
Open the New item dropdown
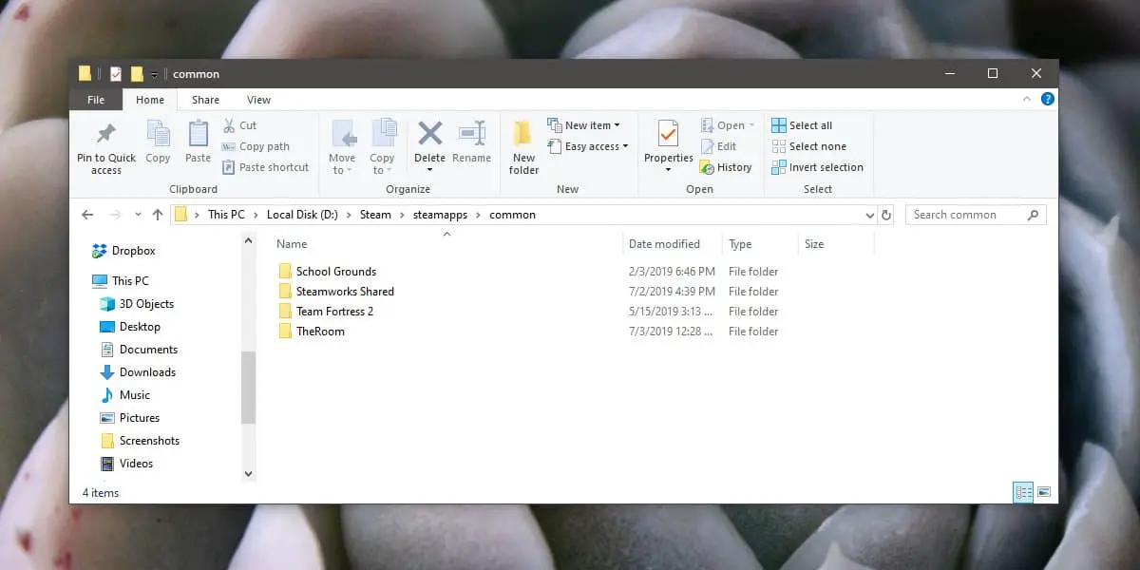(583, 125)
